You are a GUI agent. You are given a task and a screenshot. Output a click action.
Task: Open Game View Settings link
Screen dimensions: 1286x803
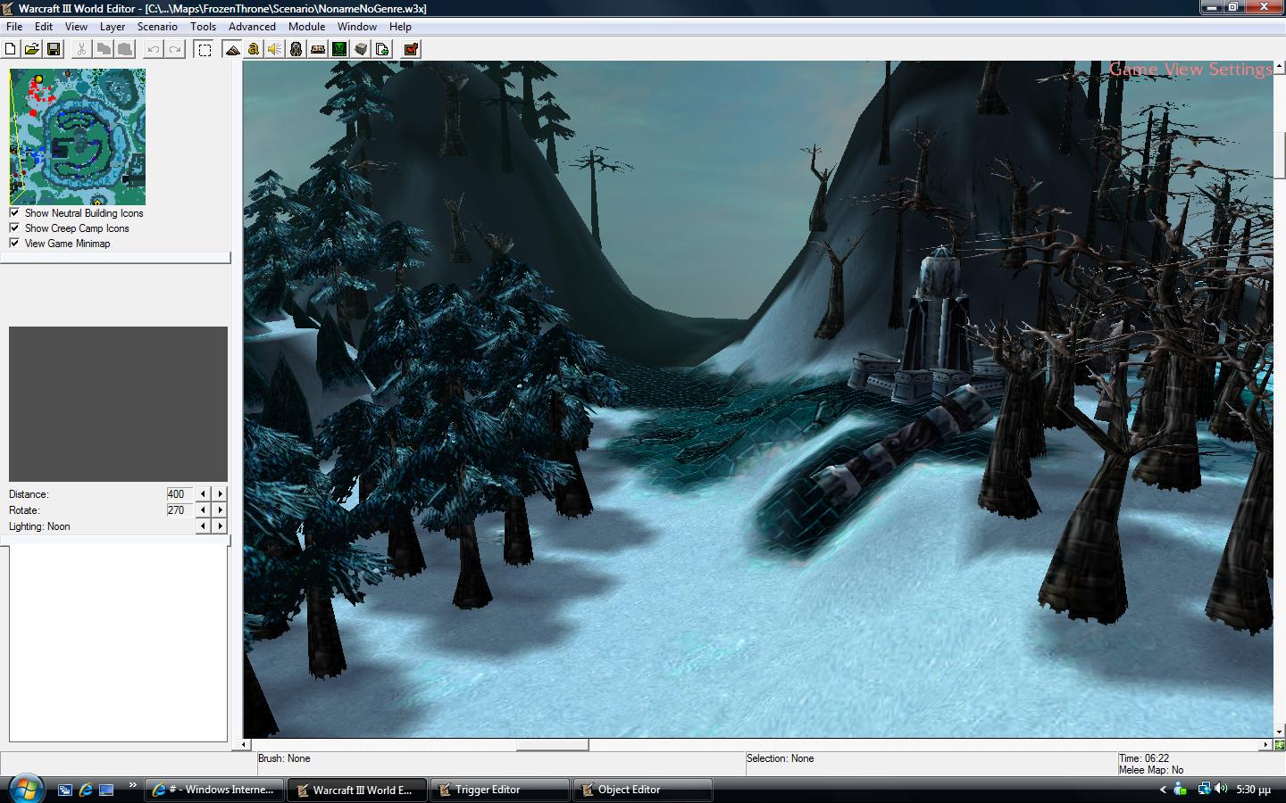pos(1190,70)
